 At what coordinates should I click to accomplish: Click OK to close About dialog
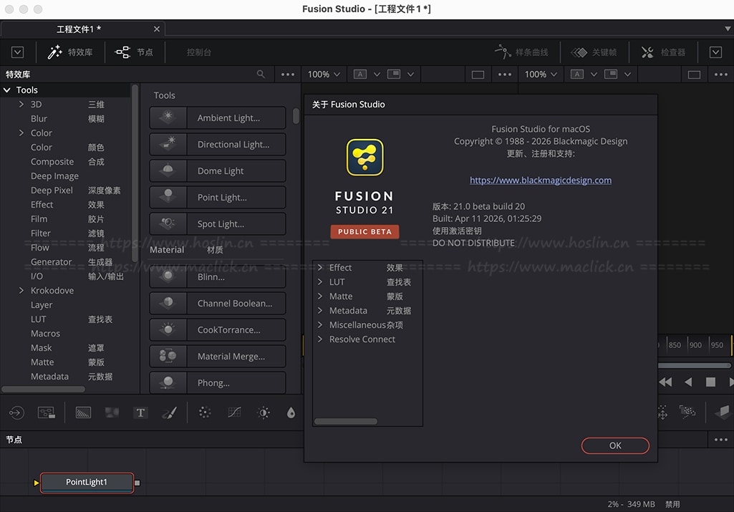[615, 445]
